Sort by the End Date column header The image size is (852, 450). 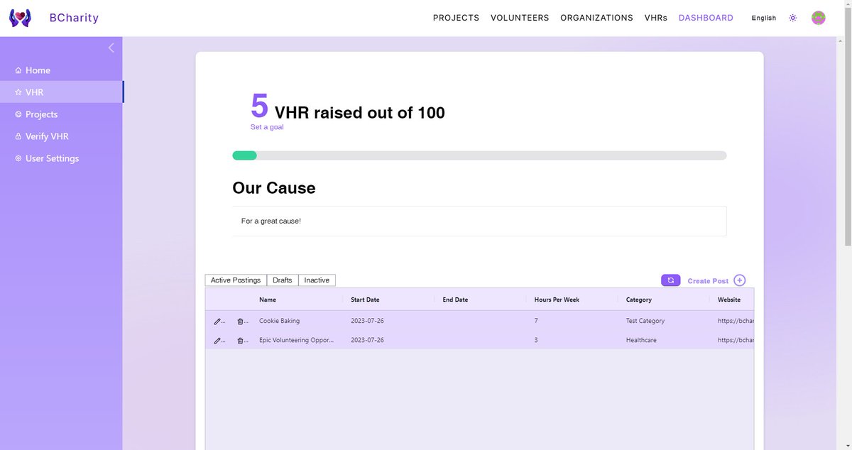point(455,300)
